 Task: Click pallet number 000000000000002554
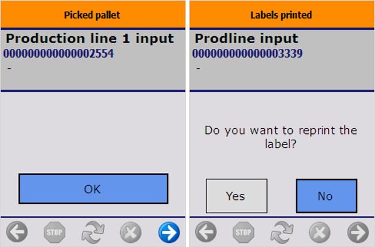point(58,54)
